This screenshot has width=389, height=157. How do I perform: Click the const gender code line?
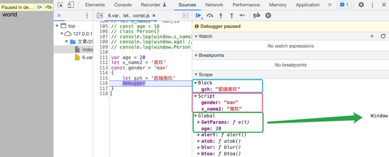coord(140,68)
